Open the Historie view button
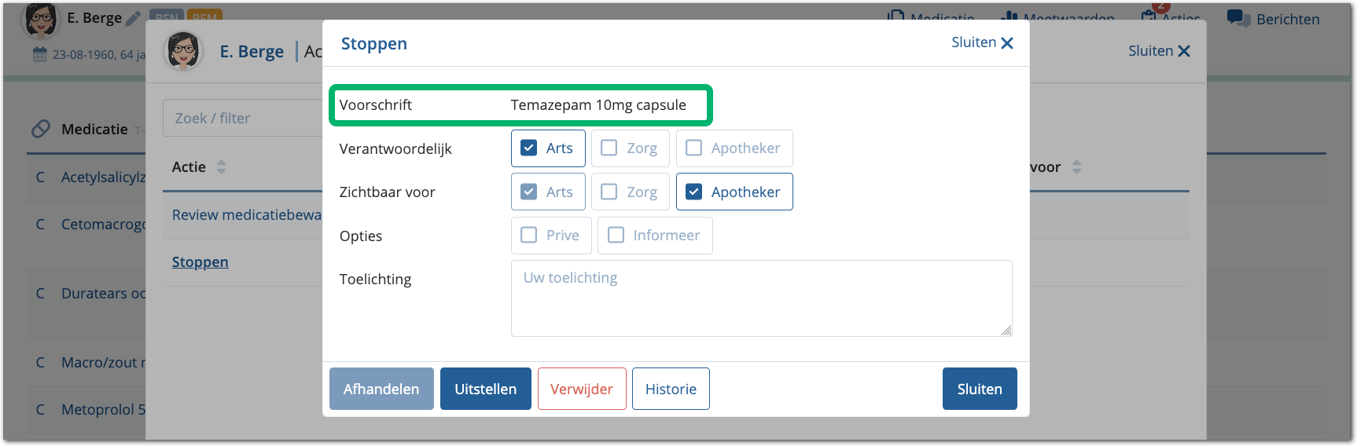The image size is (1357, 446). coord(671,389)
